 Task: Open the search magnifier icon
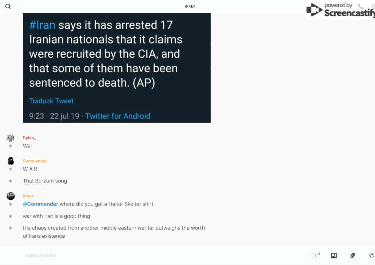click(8, 6)
